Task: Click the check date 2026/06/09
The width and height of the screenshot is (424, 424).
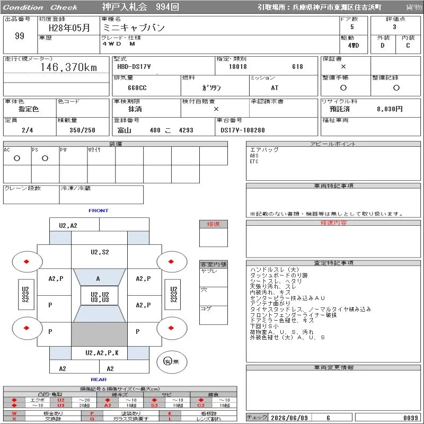Action: pyautogui.click(x=289, y=418)
